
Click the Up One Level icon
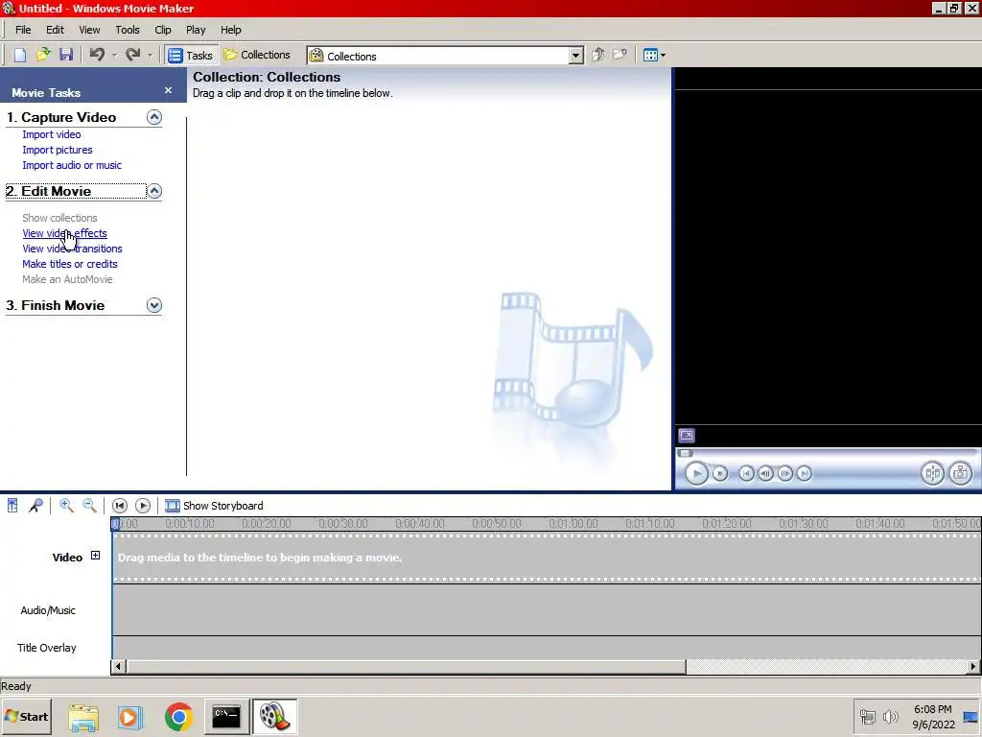[597, 55]
